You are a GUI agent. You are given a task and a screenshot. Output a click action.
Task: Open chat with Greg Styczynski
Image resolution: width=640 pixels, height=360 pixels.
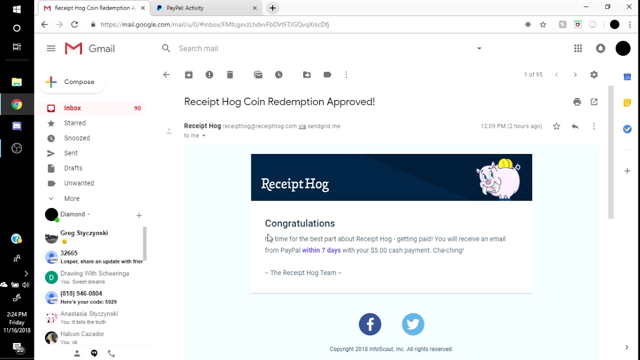(93, 237)
